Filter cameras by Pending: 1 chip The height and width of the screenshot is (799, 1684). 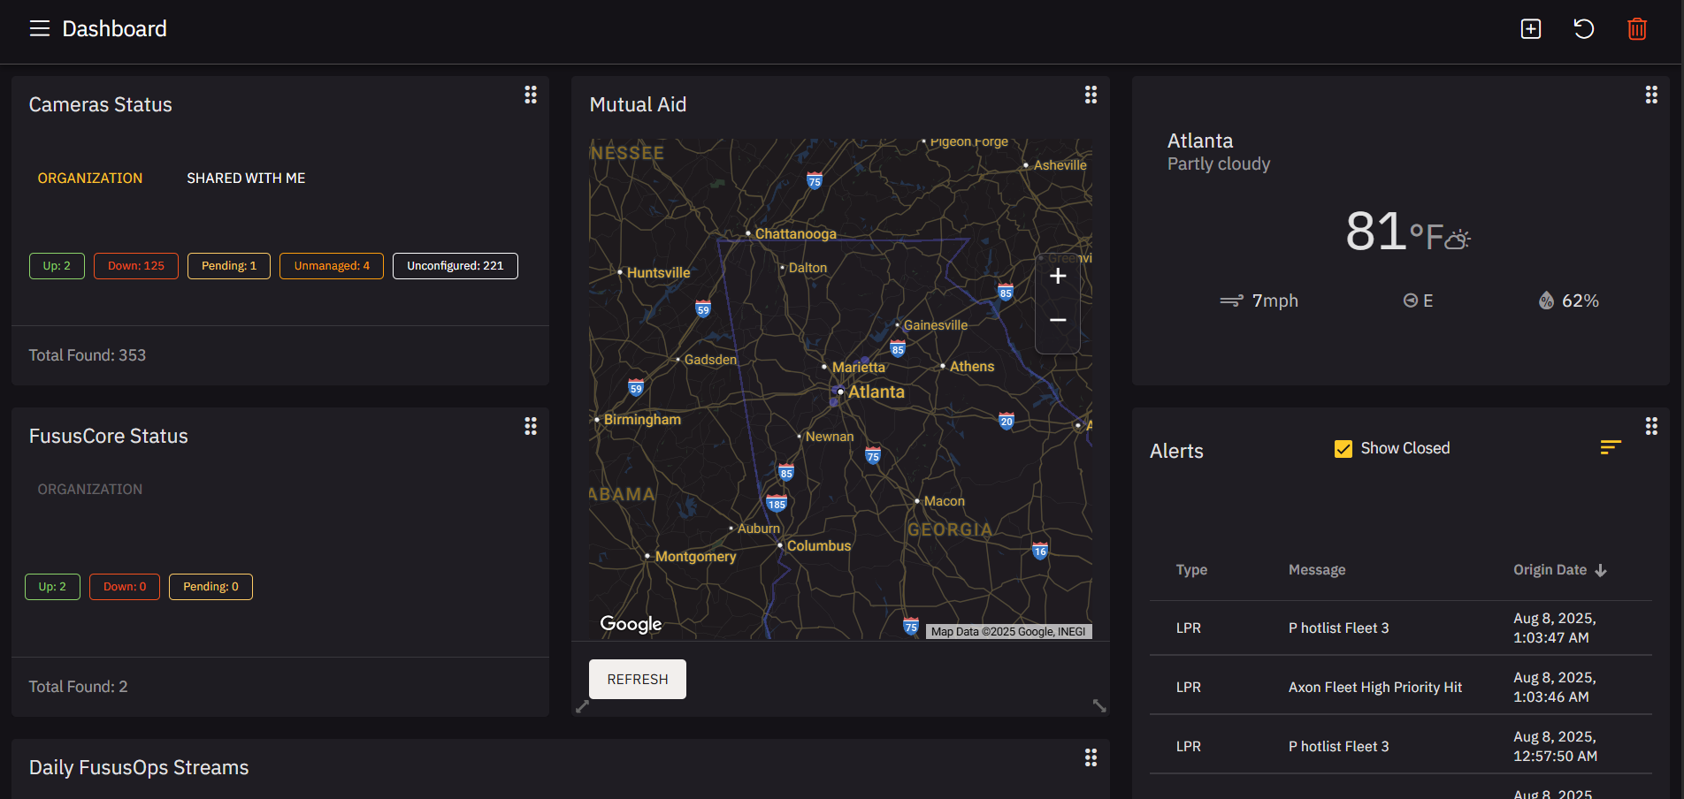click(x=229, y=266)
